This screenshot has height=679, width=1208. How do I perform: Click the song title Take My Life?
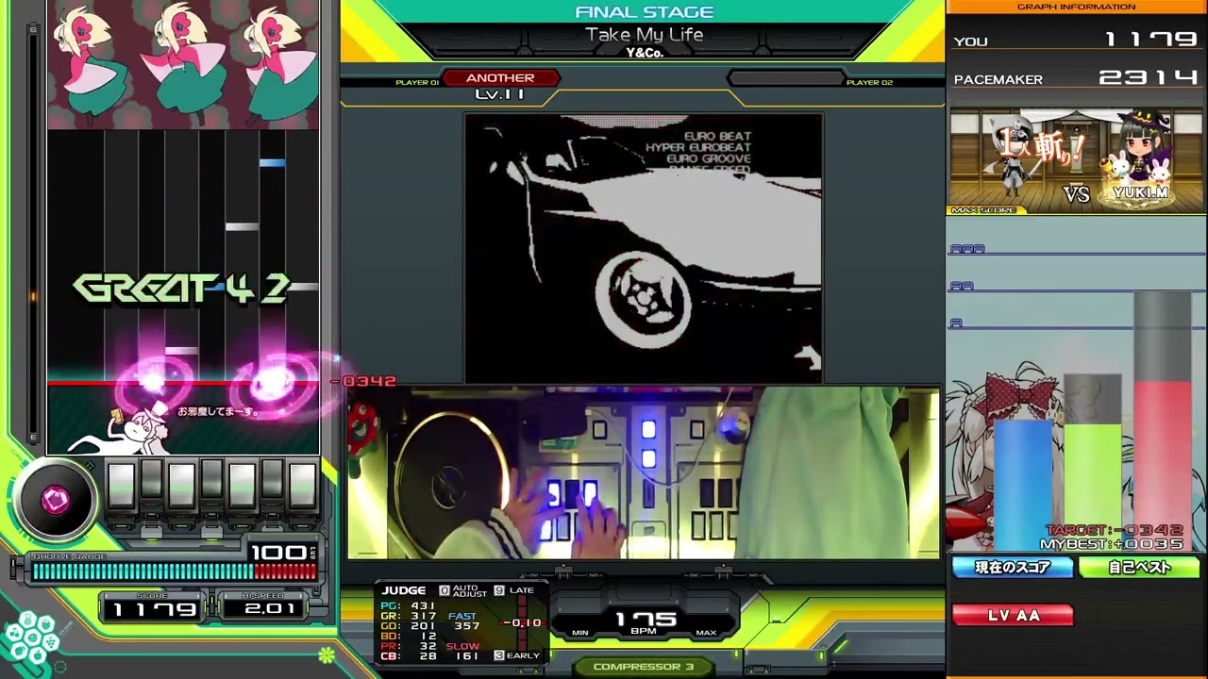click(x=645, y=35)
